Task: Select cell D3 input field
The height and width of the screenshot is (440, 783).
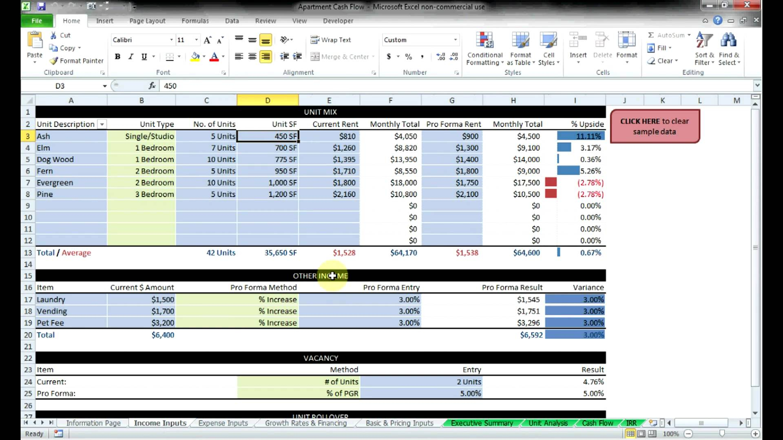Action: (267, 136)
